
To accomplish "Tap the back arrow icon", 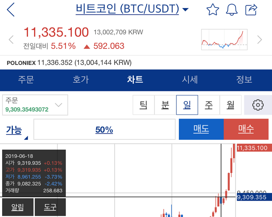I will (11, 10).
